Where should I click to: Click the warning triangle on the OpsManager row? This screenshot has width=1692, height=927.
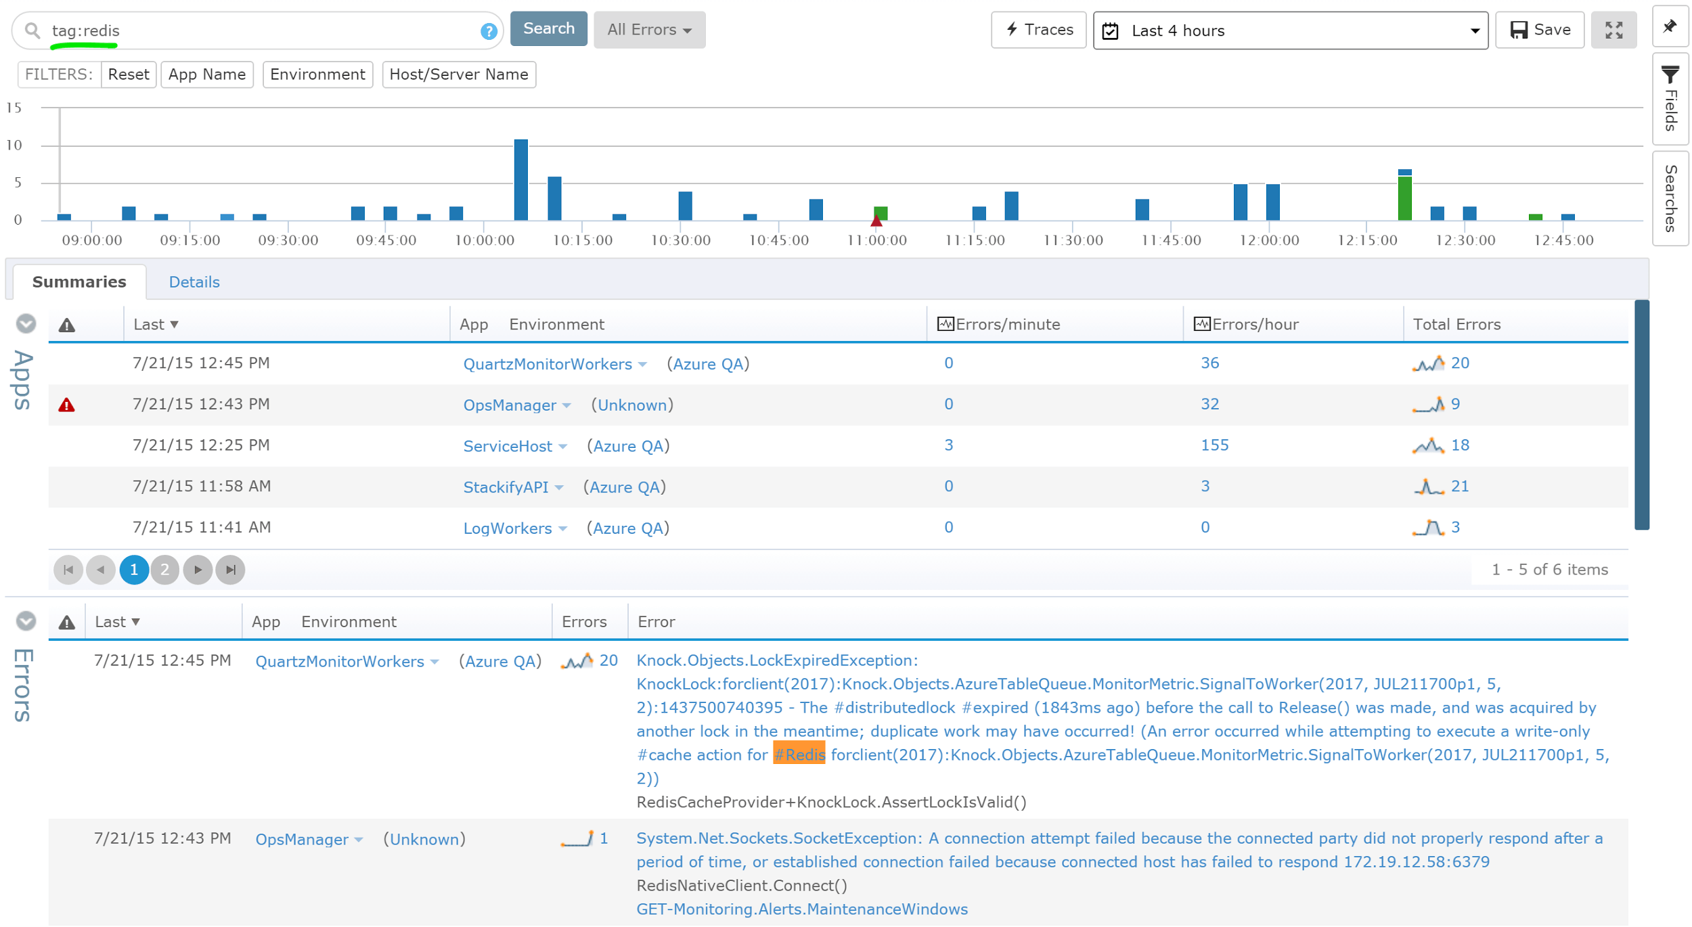(x=68, y=404)
